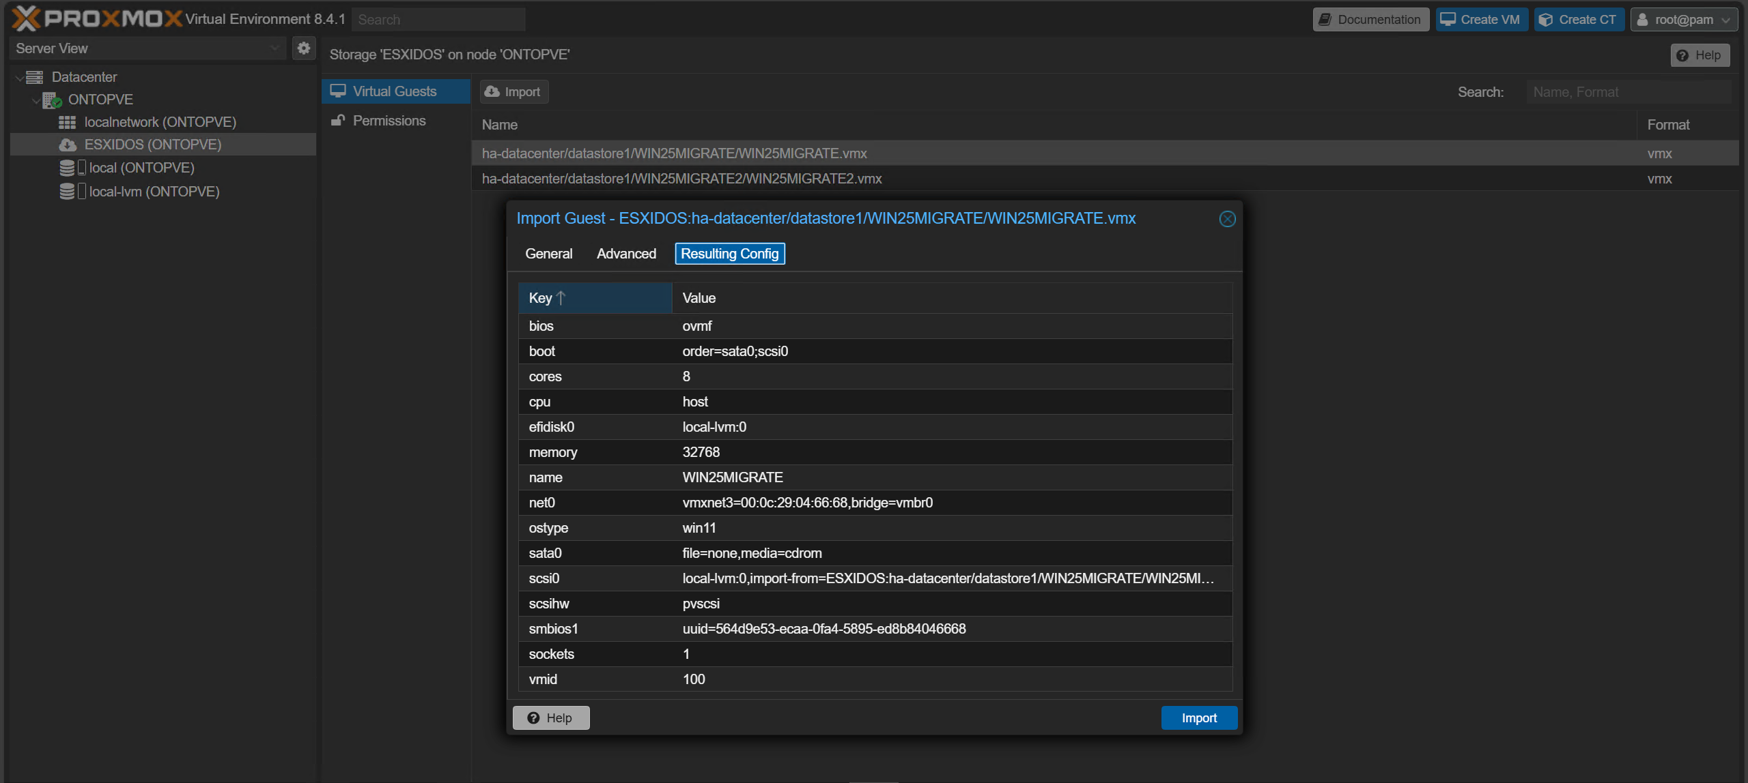The width and height of the screenshot is (1748, 783).
Task: Focus the top Search field
Action: pos(438,20)
